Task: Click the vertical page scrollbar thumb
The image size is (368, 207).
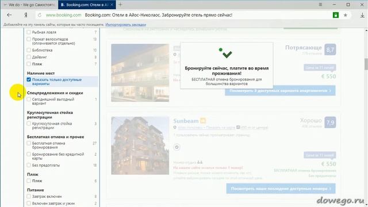Action: (366, 64)
